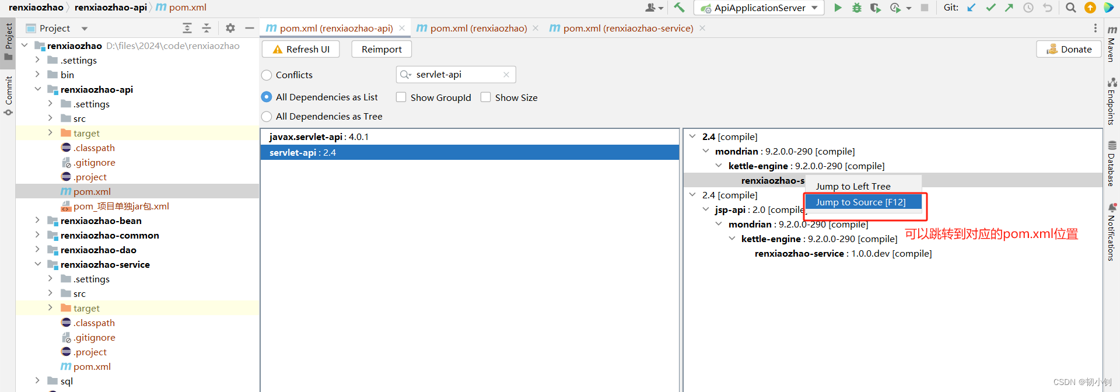Expand all in Project panel

[x=187, y=28]
